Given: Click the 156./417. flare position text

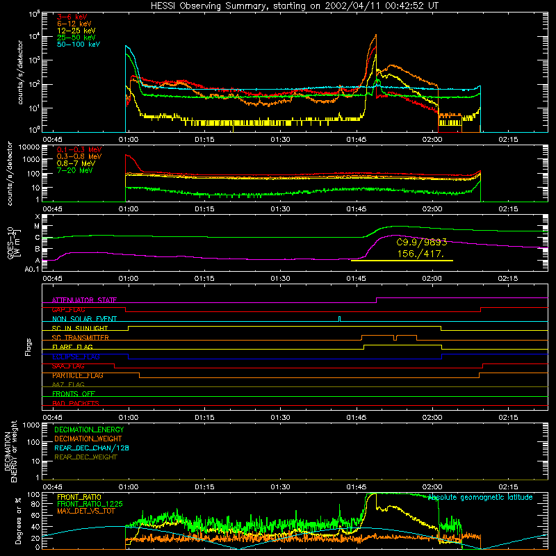Looking at the screenshot, I should [420, 254].
